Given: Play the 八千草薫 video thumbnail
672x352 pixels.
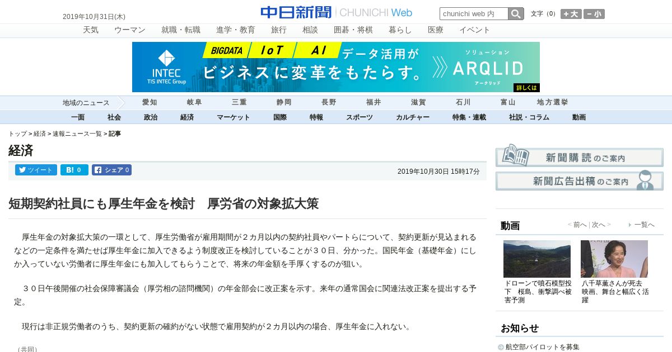Looking at the screenshot, I should pyautogui.click(x=614, y=259).
